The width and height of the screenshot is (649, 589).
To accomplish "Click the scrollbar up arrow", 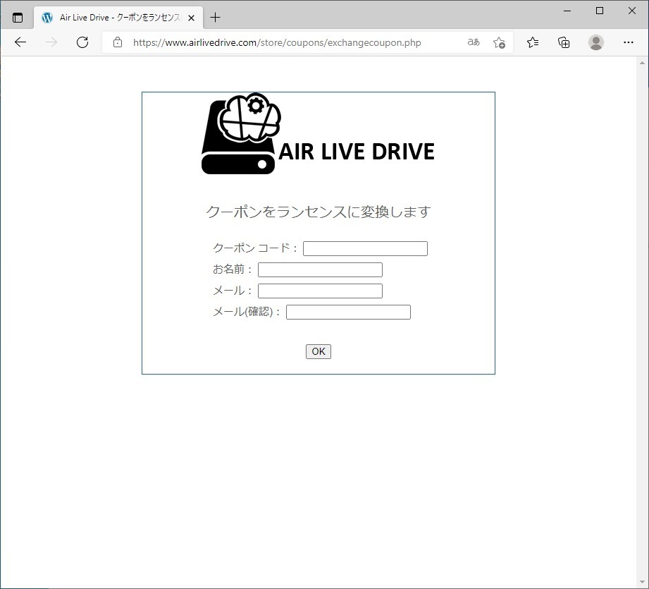I will coord(643,63).
